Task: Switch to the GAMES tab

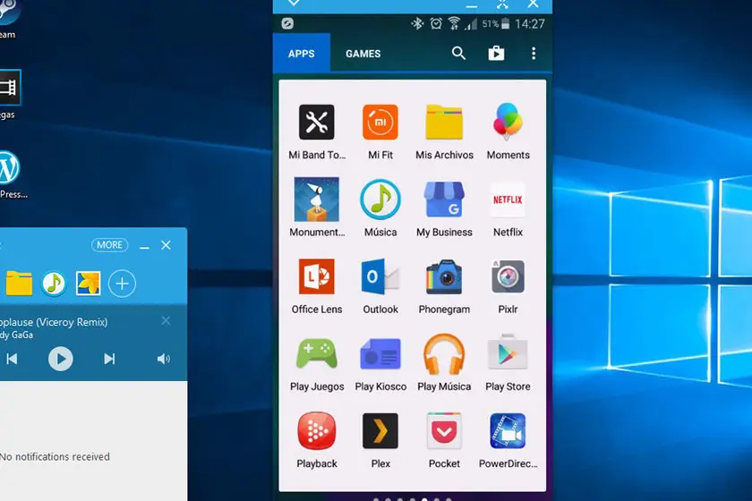Action: pos(363,54)
